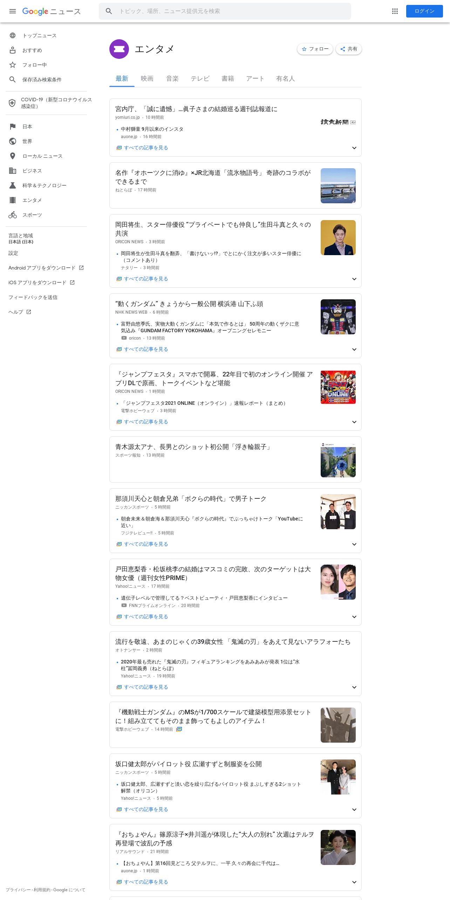450x900 pixels.
Task: Click external link icon next to ヘルプ
Action: point(29,312)
